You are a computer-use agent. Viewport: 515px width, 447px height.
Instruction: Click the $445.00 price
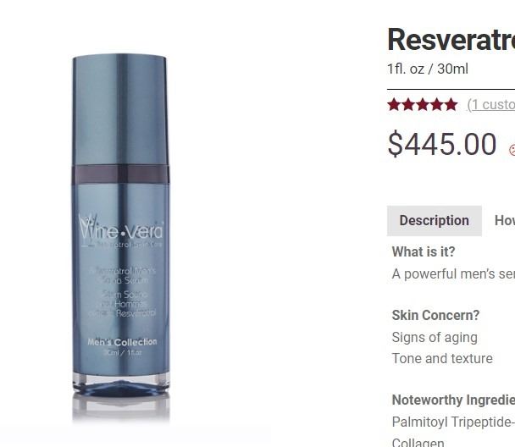coord(442,144)
